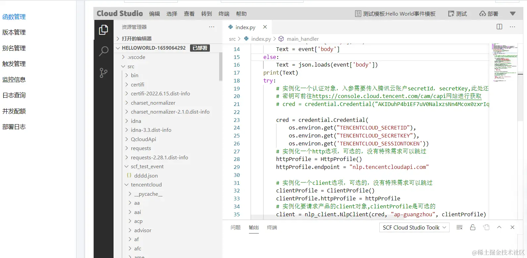Open the console.cloud.tencent.com URL in code
527x258 pixels.
point(397,96)
